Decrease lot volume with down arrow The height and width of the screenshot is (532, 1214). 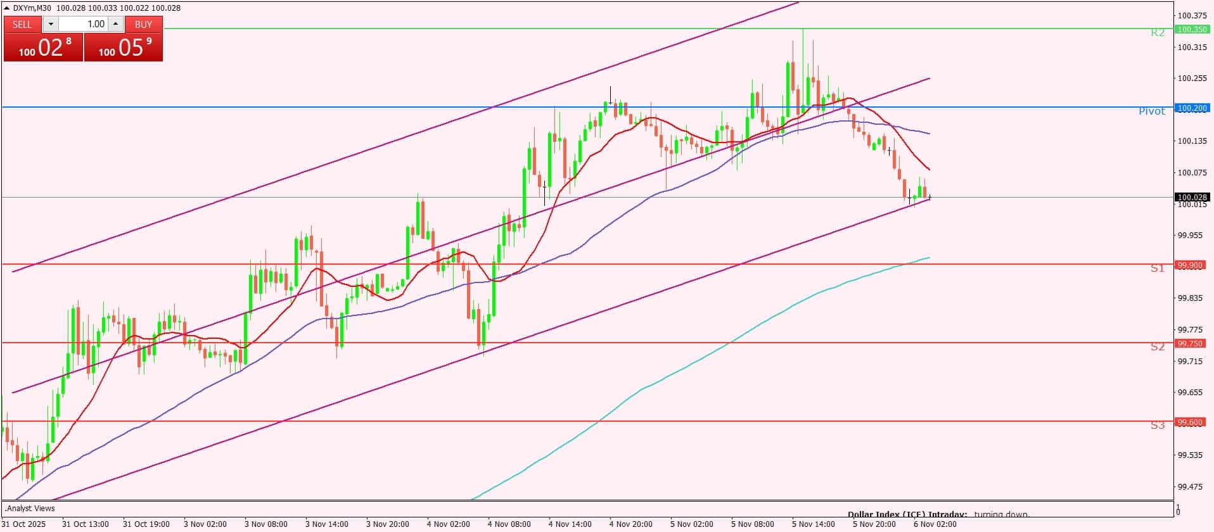tap(51, 24)
